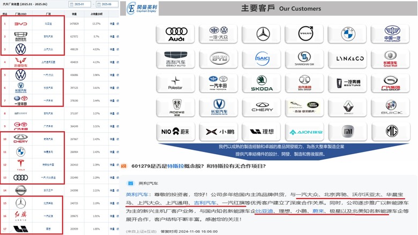
Task: Click the AION 埃安 logo tile
Action: click(x=304, y=131)
